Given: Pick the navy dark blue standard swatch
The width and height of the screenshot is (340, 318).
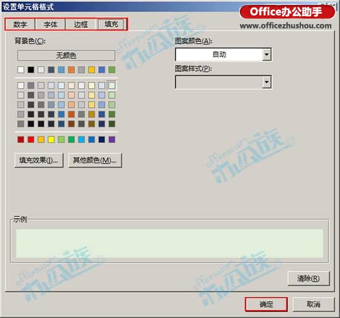Looking at the screenshot, I should pyautogui.click(x=102, y=139).
